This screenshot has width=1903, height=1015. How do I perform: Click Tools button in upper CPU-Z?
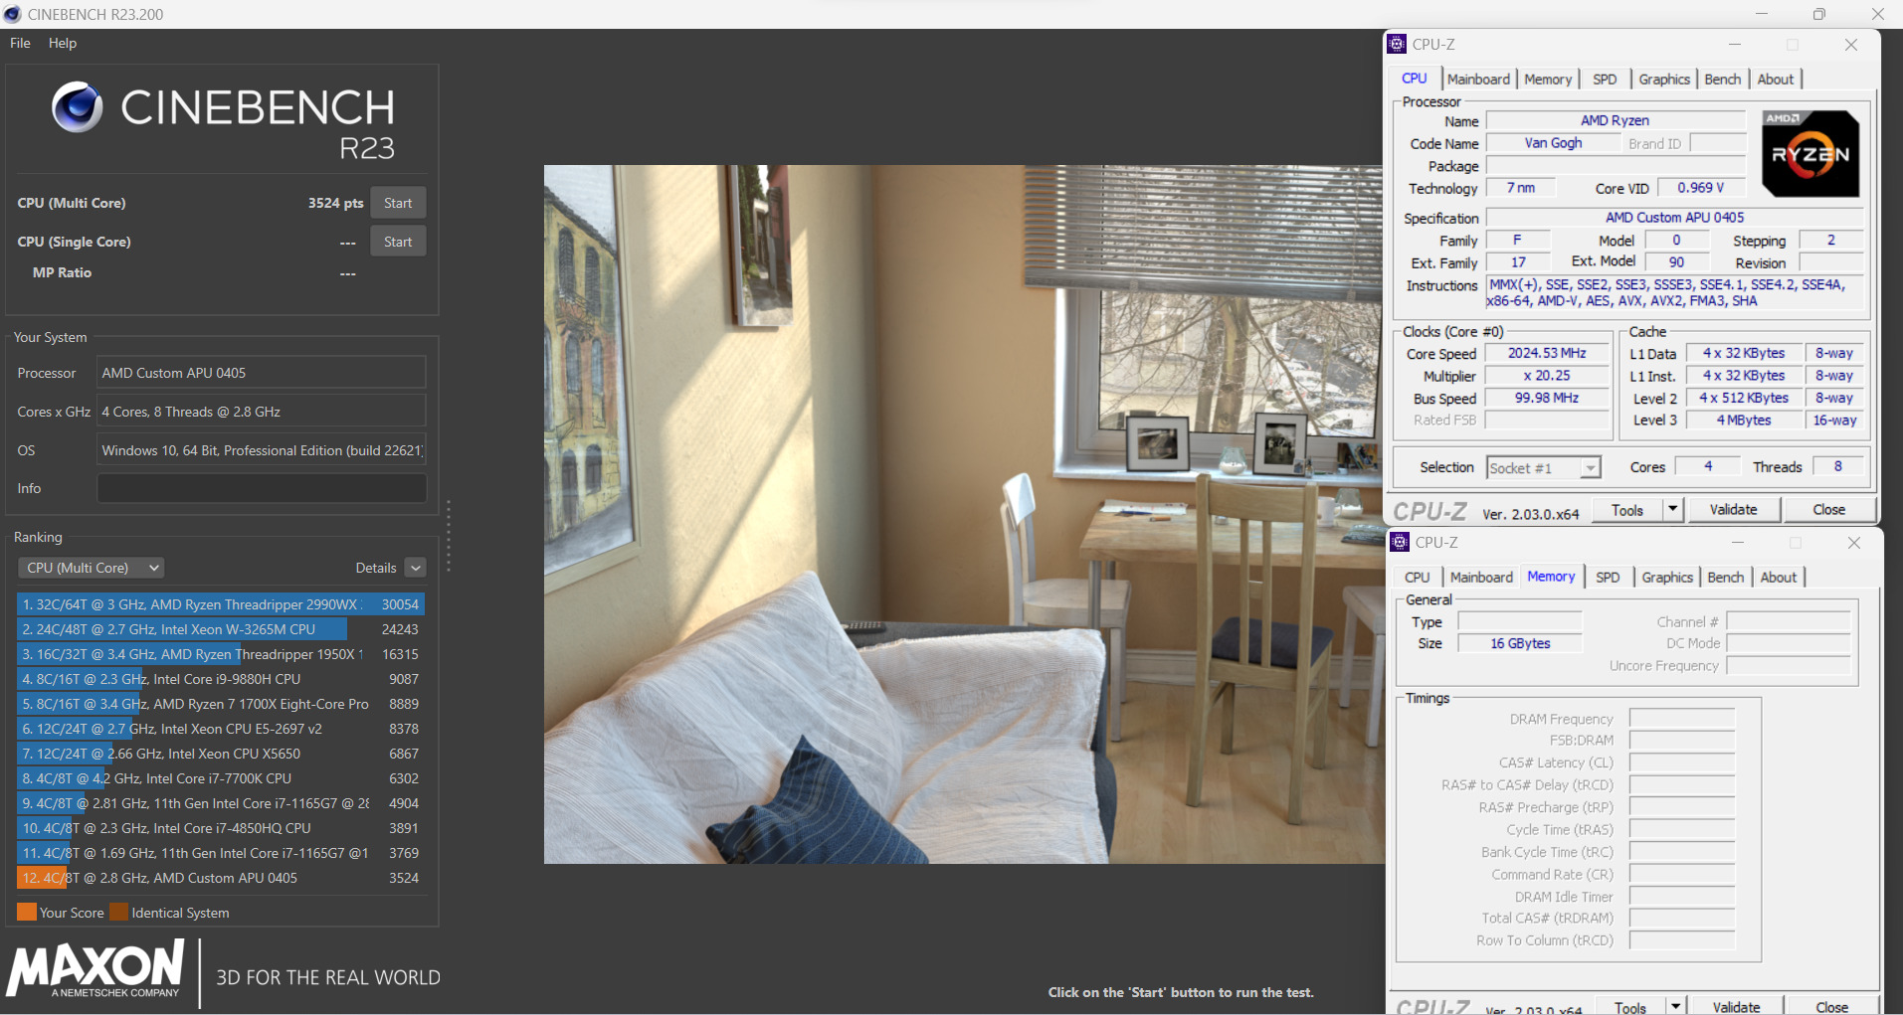point(1627,510)
